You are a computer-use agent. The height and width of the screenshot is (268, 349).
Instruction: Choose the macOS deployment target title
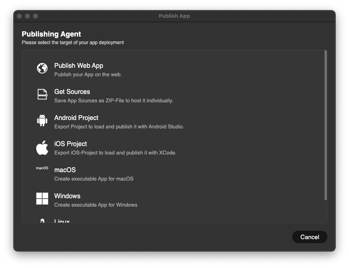point(65,170)
